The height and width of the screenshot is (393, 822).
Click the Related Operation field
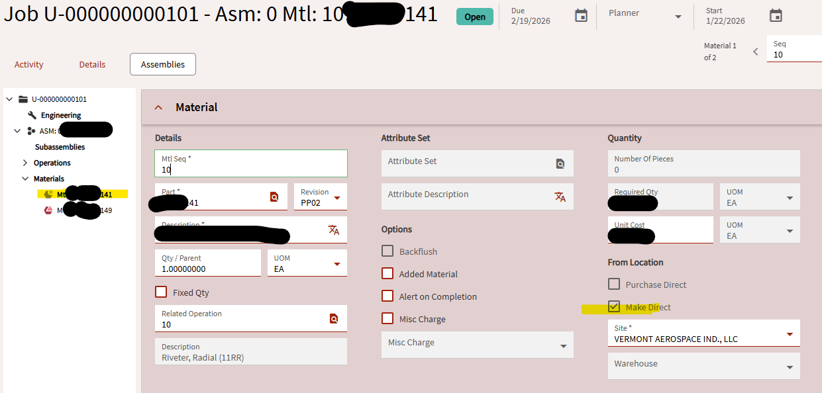pos(251,318)
